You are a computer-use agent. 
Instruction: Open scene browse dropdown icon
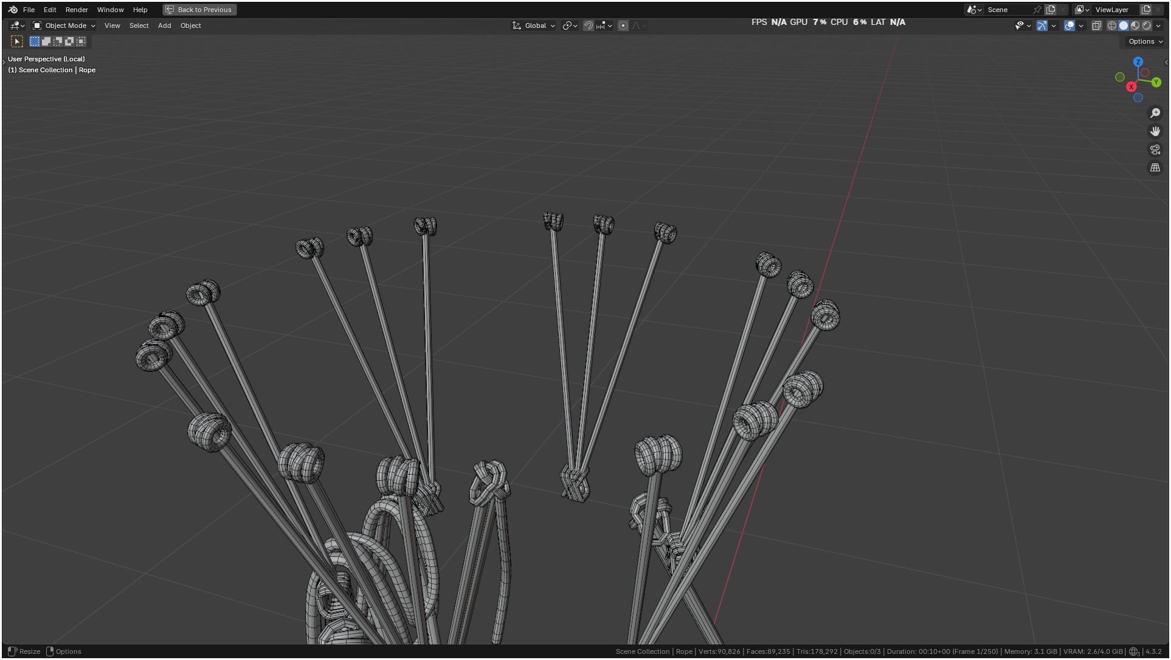click(x=974, y=10)
